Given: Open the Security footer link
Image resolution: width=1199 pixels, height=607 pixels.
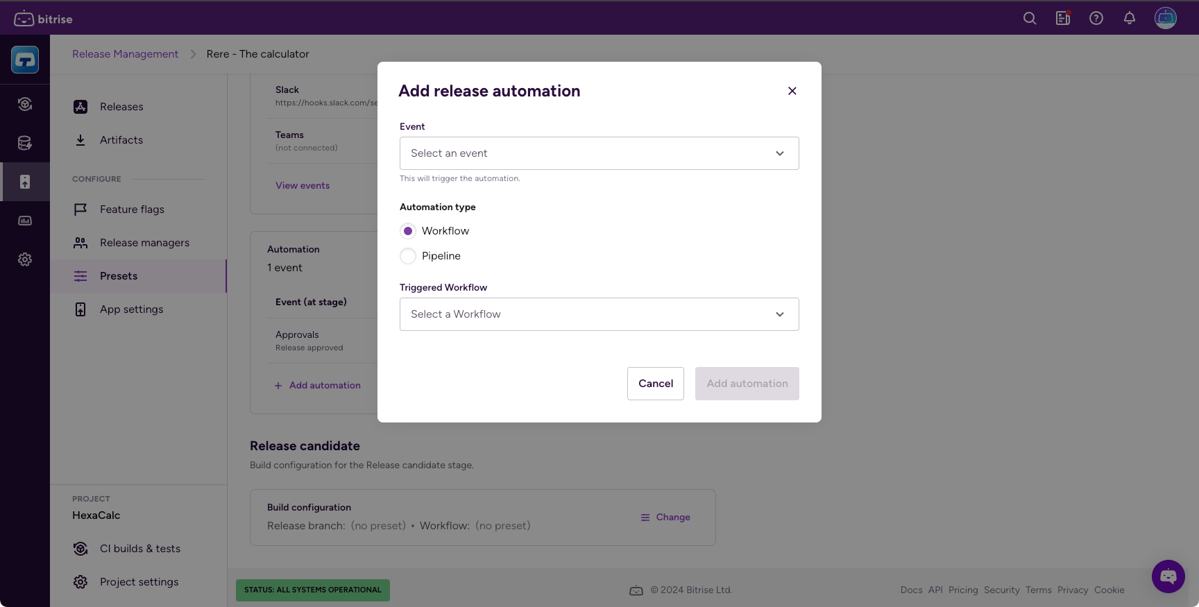Looking at the screenshot, I should tap(1002, 590).
